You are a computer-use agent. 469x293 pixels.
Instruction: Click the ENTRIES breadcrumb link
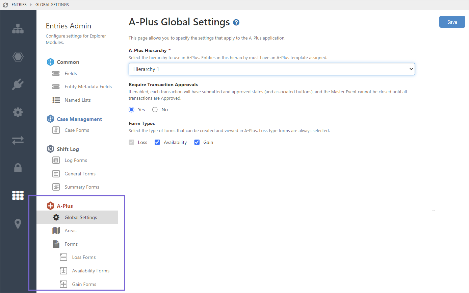(19, 5)
